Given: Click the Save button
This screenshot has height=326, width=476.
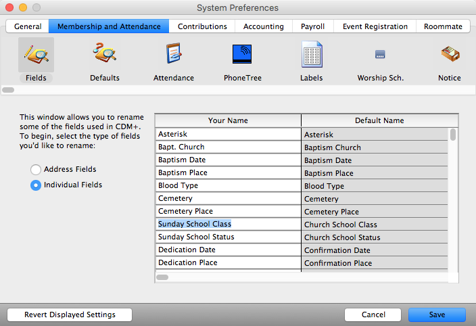Looking at the screenshot, I should (x=437, y=315).
